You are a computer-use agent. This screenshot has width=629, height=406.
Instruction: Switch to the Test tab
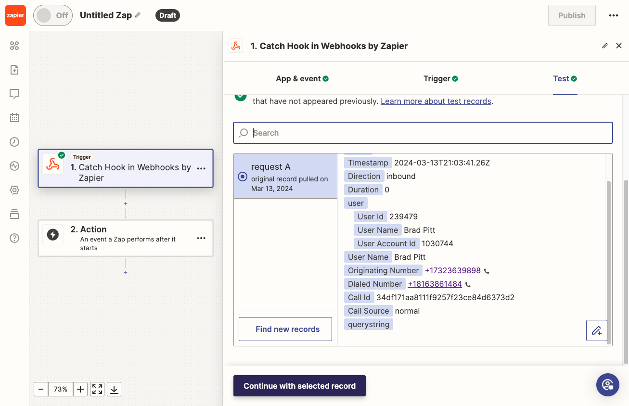click(x=565, y=78)
